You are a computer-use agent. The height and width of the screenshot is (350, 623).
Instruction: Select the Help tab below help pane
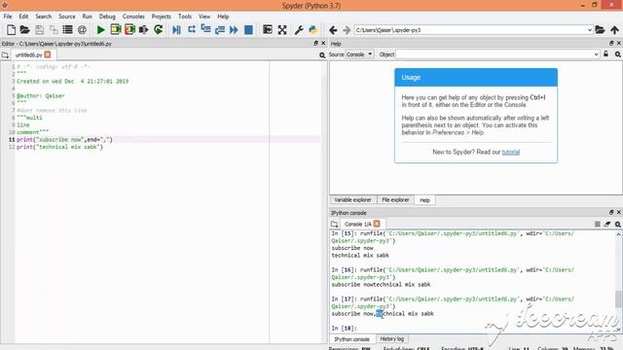[424, 200]
